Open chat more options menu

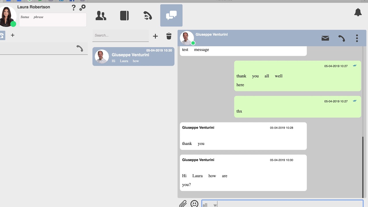[357, 38]
